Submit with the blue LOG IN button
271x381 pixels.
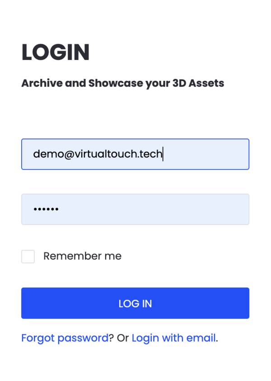[135, 303]
